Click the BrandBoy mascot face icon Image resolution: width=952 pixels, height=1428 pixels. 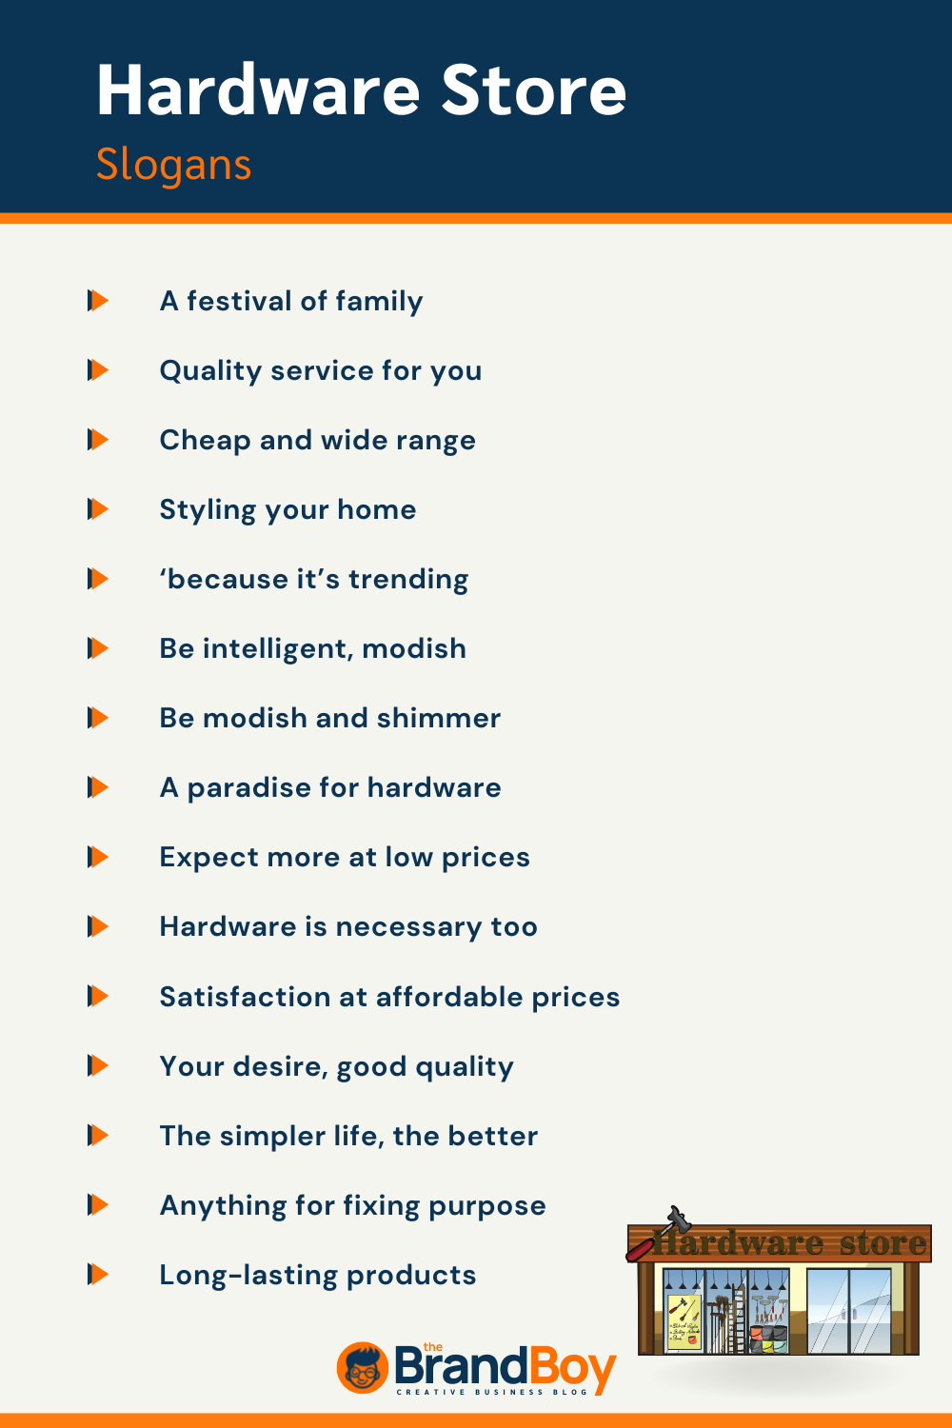362,1369
